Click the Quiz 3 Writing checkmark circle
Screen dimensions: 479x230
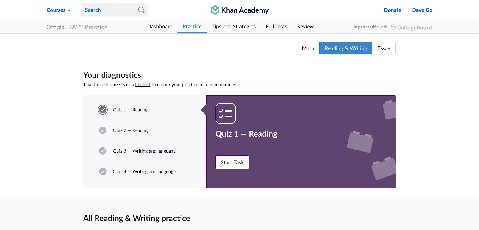(103, 151)
